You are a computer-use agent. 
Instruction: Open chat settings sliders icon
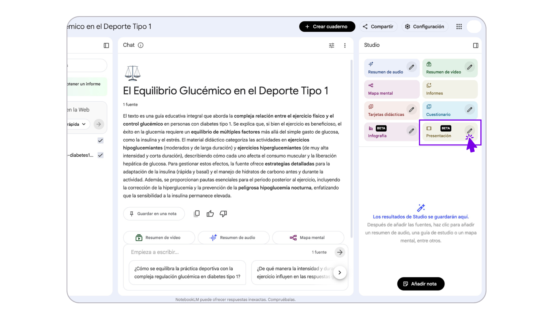(x=332, y=45)
